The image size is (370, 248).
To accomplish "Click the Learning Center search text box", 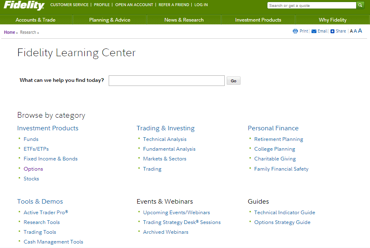I will [166, 81].
